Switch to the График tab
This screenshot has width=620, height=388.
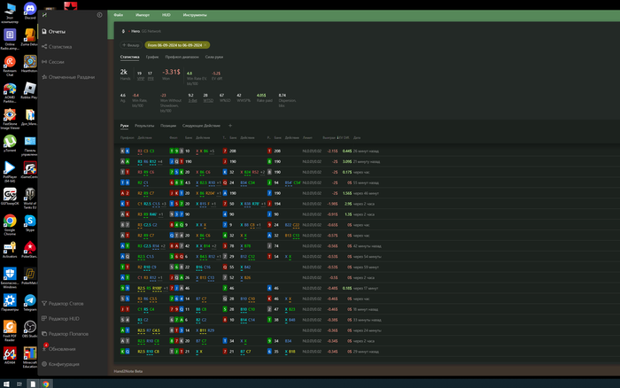point(151,57)
